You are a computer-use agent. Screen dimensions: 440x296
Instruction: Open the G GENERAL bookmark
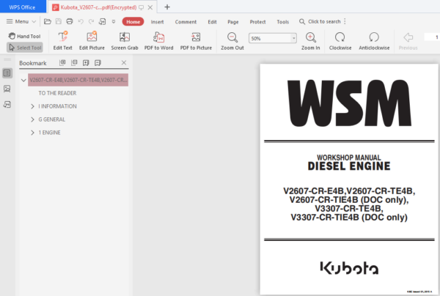51,119
